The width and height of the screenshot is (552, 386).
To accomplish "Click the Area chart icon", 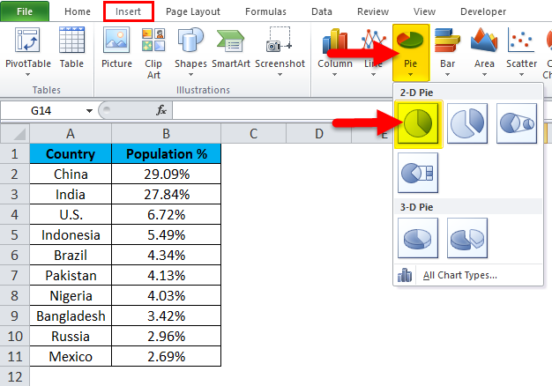I will [484, 40].
